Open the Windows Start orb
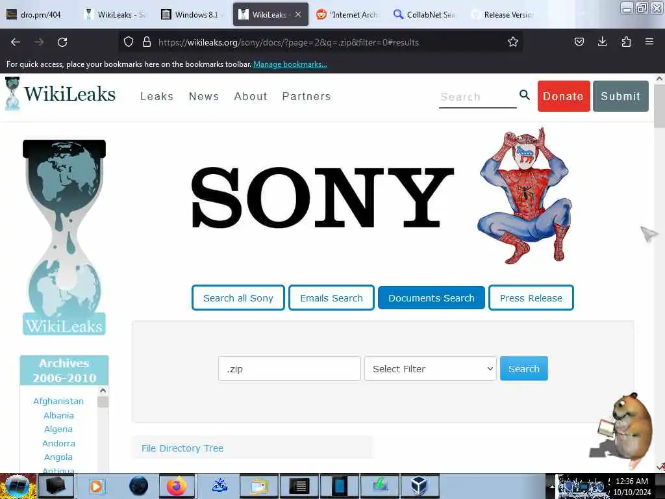Viewport: 665px width, 499px height. (x=16, y=486)
